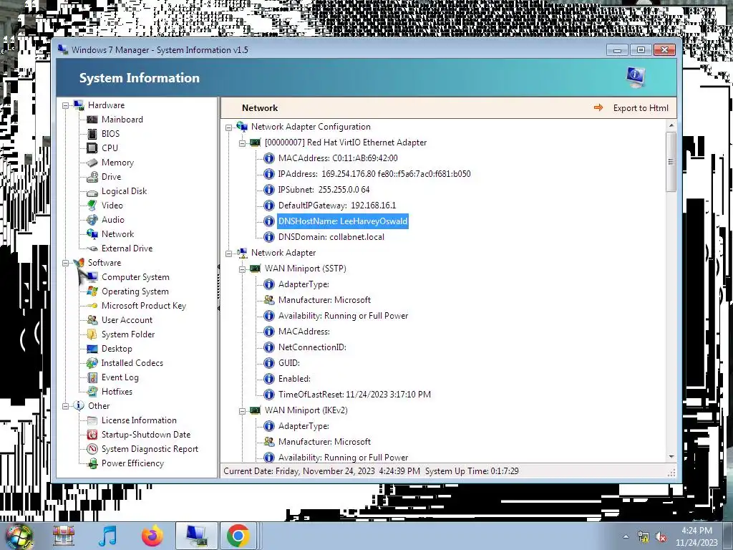Collapse the Software tree node
The image size is (733, 550).
(x=65, y=264)
